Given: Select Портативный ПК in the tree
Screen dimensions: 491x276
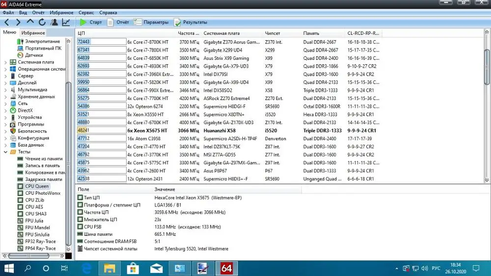Looking at the screenshot, I should coord(43,48).
